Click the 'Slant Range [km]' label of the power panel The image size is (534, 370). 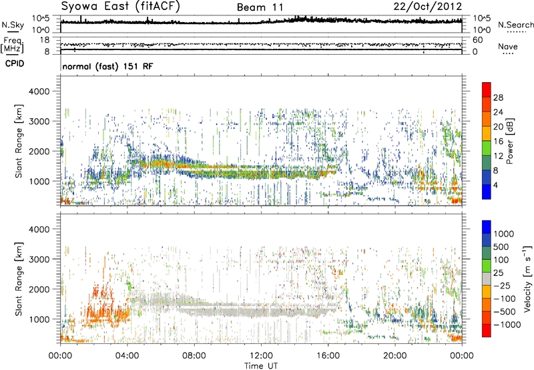pyautogui.click(x=19, y=141)
